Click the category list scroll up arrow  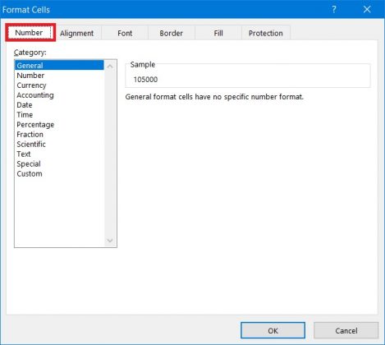[x=110, y=67]
